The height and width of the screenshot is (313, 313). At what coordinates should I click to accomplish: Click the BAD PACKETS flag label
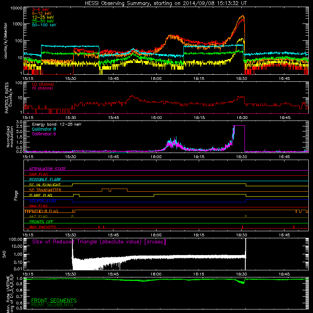(43, 227)
